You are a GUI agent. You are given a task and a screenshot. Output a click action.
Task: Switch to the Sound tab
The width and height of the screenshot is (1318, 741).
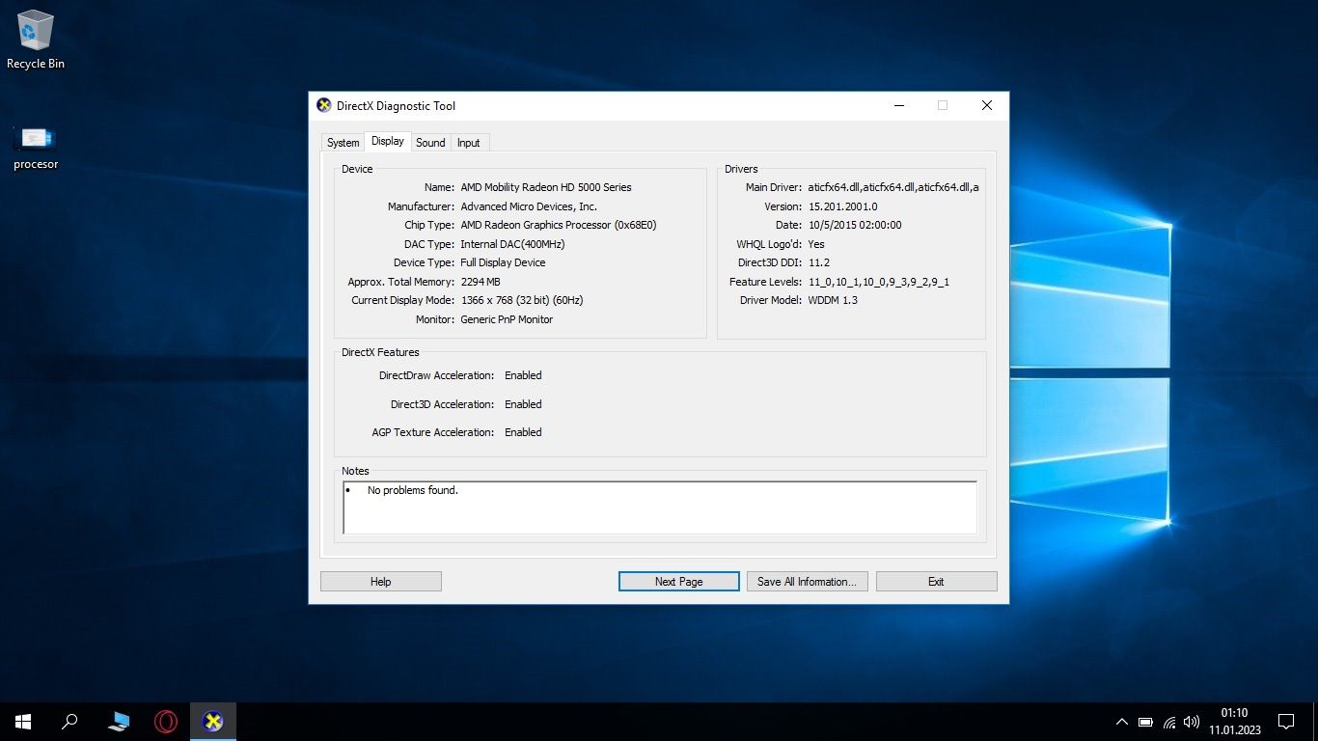[430, 143]
